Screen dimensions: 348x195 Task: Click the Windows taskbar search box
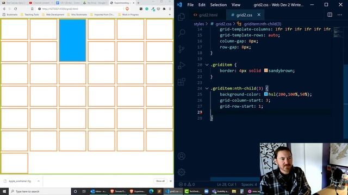[x=40, y=191]
